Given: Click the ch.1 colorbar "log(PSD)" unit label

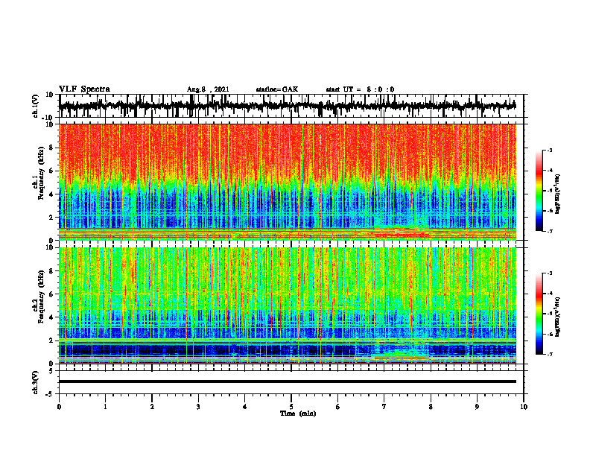Looking at the screenshot, I should 558,194.
